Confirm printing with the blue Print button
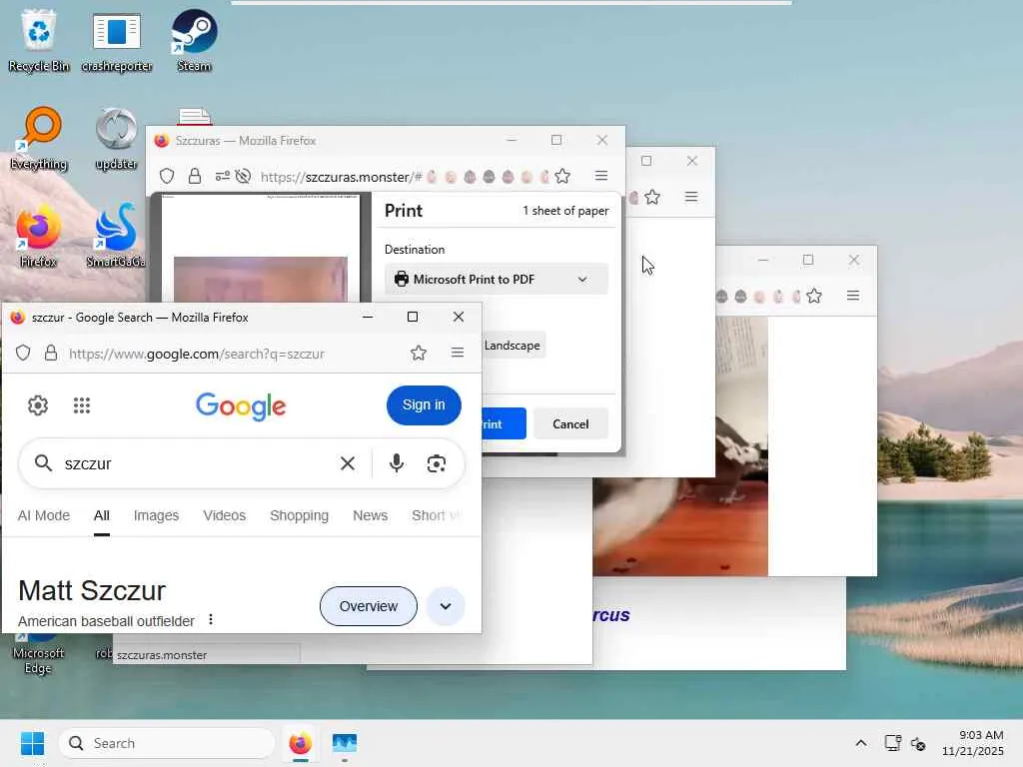 (x=504, y=423)
